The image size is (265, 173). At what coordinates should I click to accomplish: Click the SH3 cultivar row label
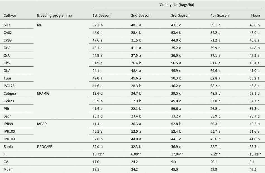(x=7, y=25)
